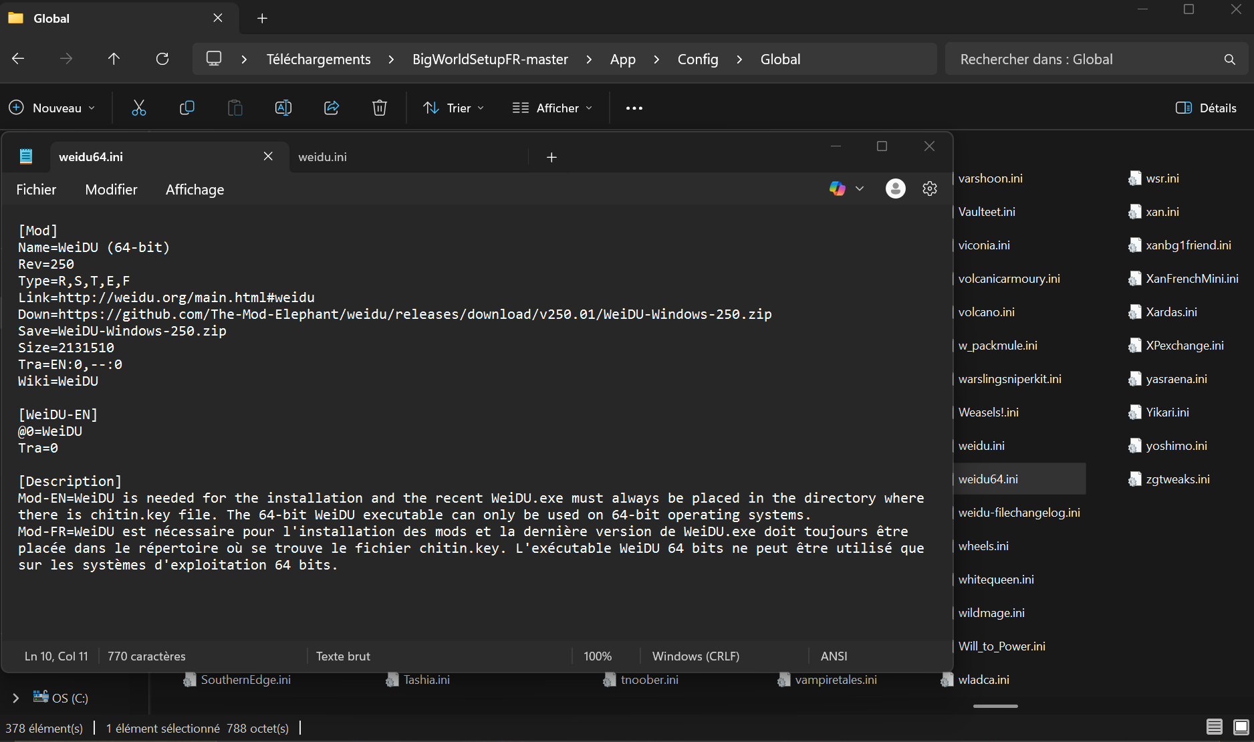Viewport: 1254px width, 742px height.
Task: Select the wsr.ini file icon
Action: coord(1135,178)
